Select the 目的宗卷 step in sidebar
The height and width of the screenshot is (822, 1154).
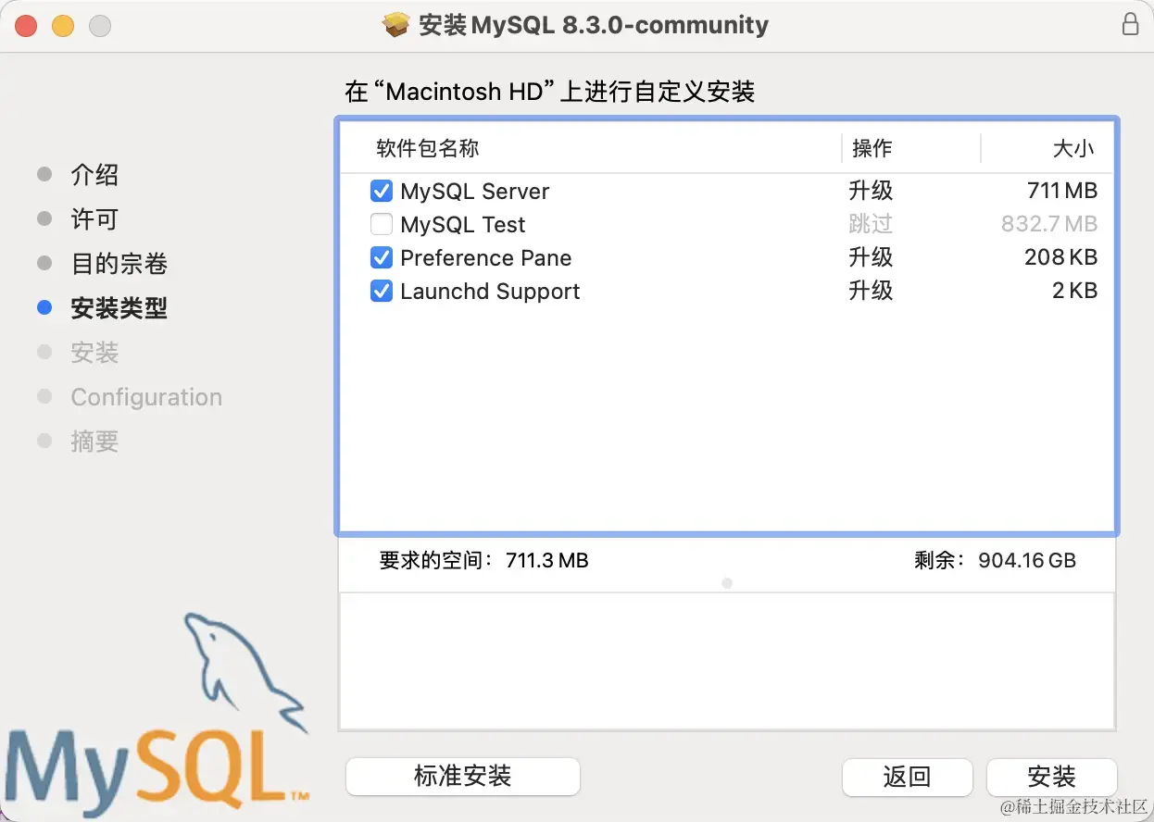(119, 264)
